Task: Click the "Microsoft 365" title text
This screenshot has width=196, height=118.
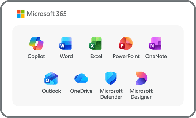Action: point(47,14)
